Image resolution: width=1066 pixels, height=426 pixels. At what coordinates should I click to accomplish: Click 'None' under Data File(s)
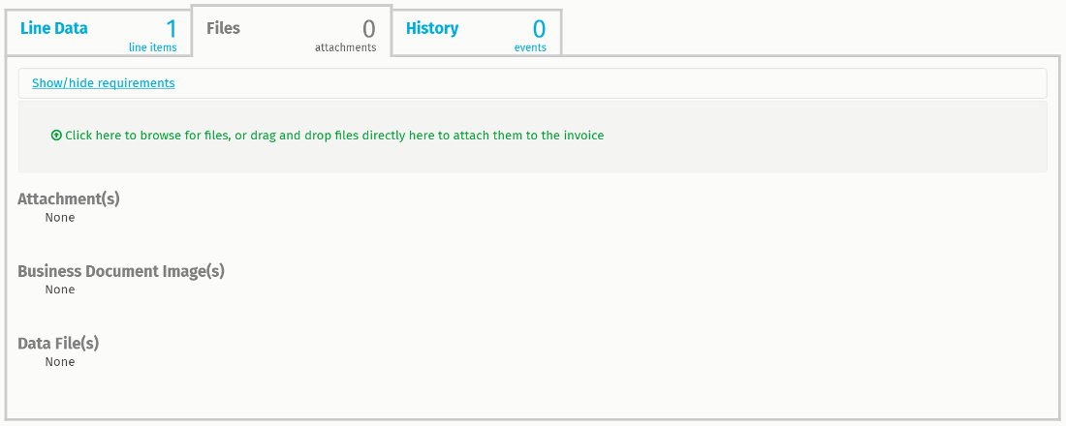[x=60, y=362]
